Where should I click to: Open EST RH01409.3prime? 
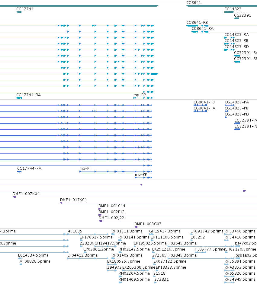coord(127,255)
